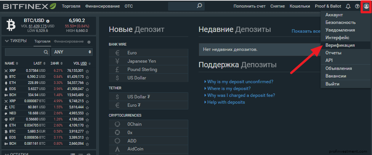Screen dimensions: 372x155
Task: Switch tickers to Финансирование tab
Action: 69,41
